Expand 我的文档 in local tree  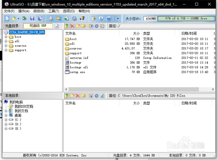point(6,111)
